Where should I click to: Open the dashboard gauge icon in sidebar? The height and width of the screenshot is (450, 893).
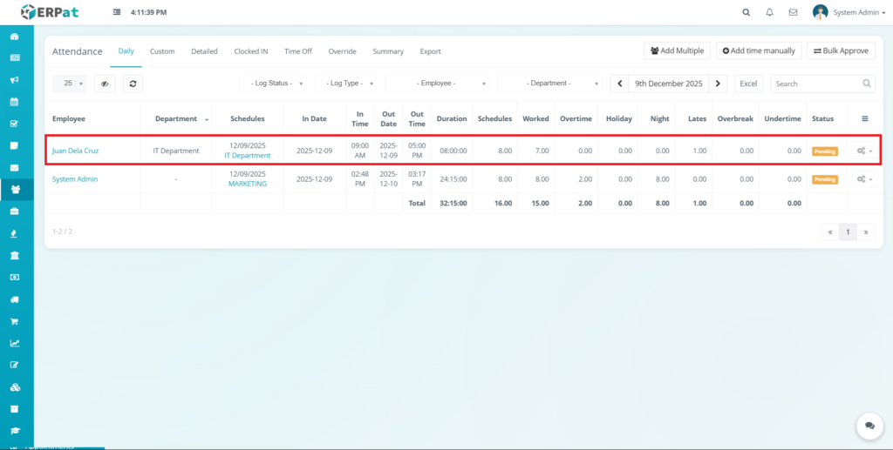pyautogui.click(x=14, y=37)
